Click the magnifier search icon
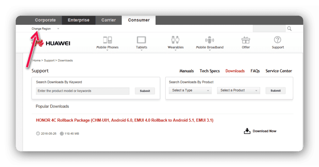This screenshot has height=167, width=319. 289,29
